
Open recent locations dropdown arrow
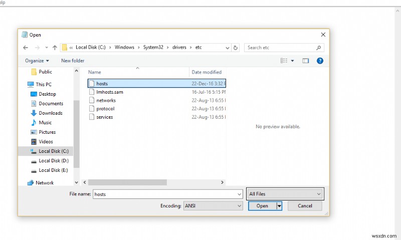pyautogui.click(x=46, y=48)
